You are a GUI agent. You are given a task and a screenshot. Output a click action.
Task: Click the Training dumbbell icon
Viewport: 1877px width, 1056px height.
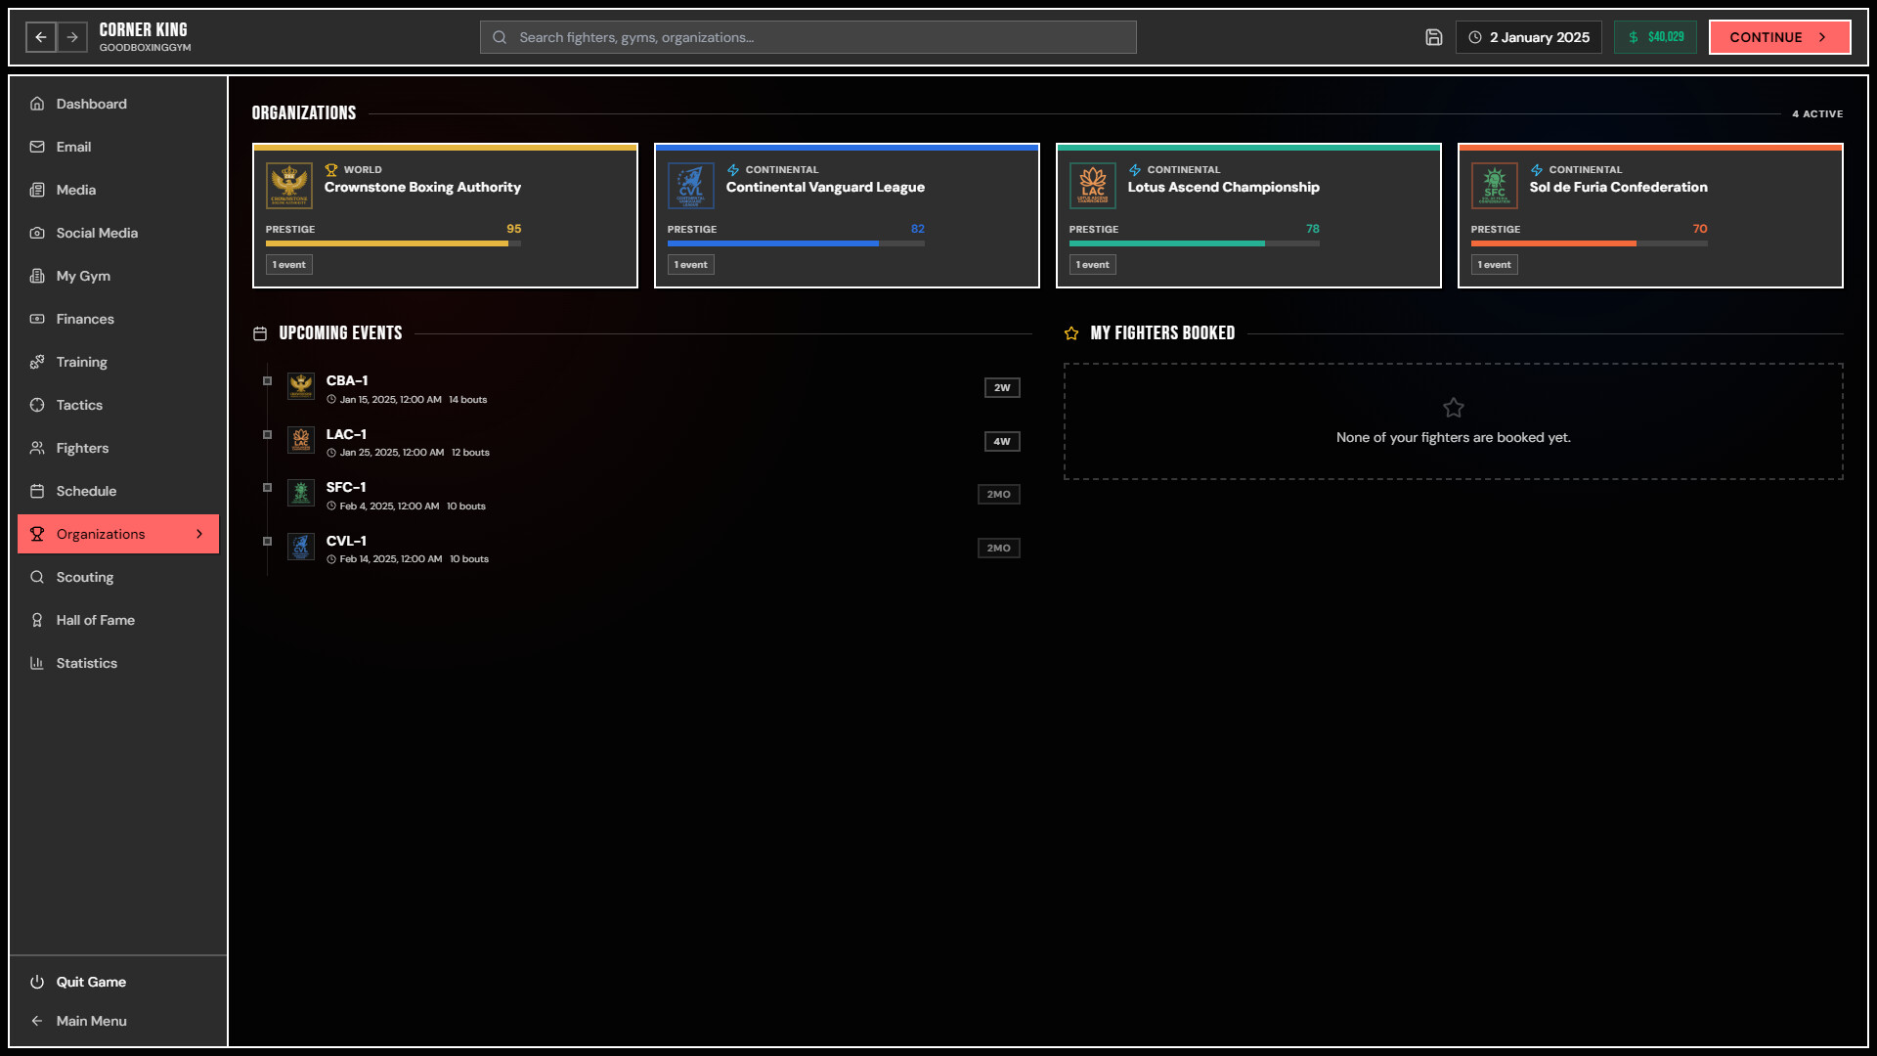click(x=36, y=362)
